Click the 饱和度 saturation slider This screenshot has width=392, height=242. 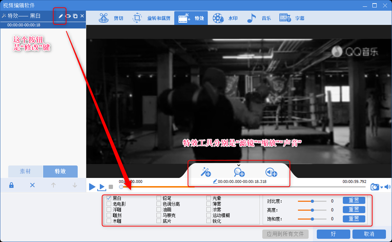(x=312, y=219)
